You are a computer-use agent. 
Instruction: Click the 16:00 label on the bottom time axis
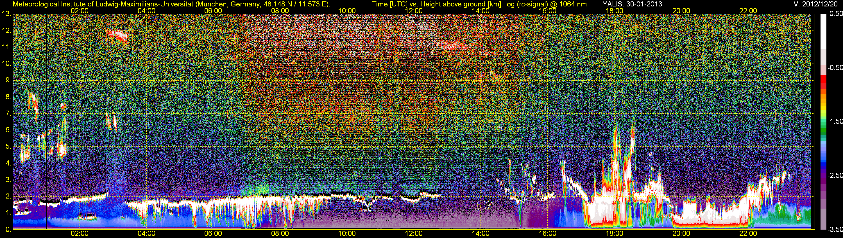click(547, 234)
